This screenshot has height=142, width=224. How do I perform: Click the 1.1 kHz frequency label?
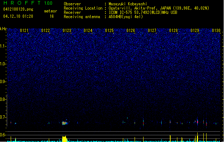pyautogui.click(x=3, y=46)
